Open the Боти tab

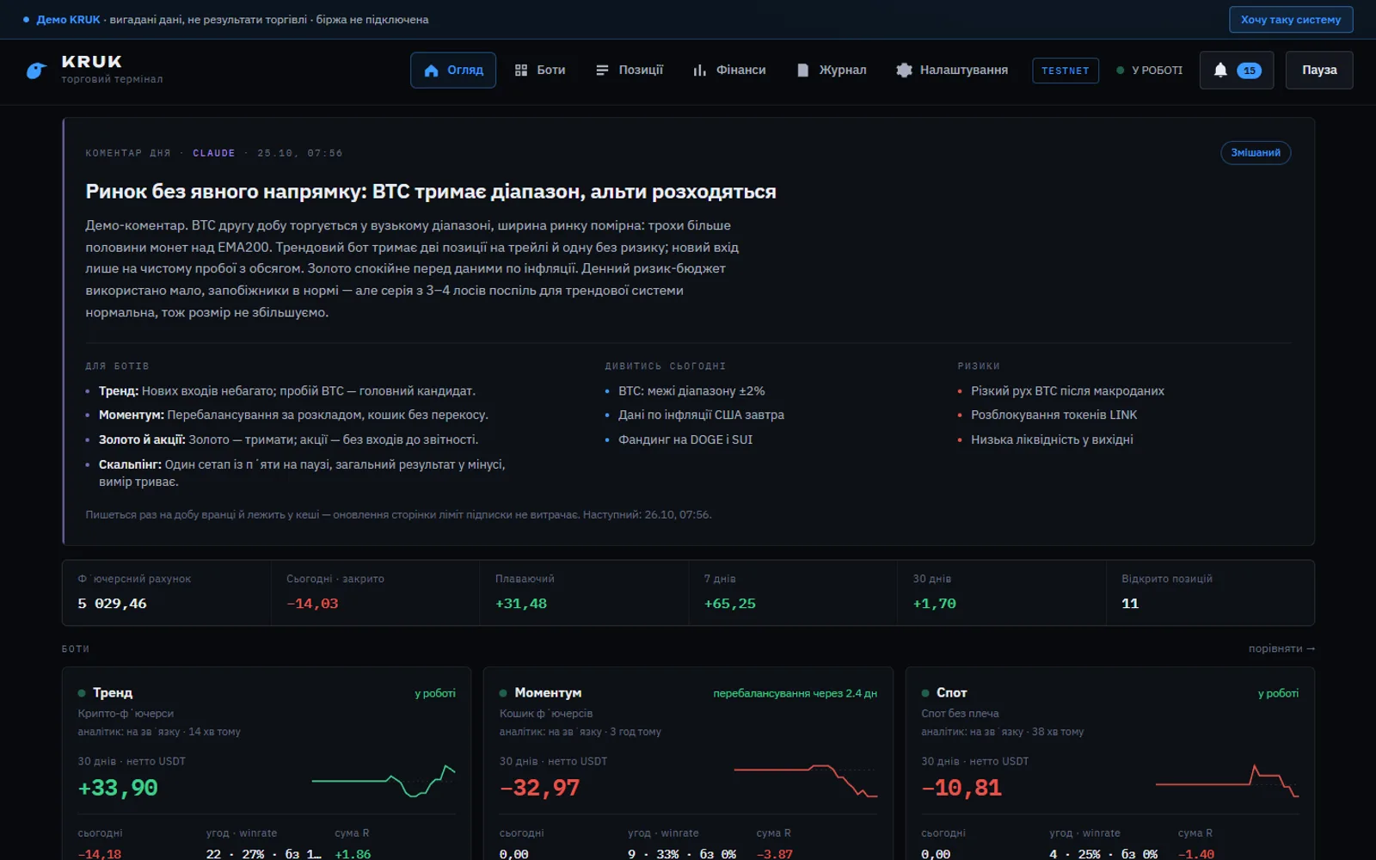540,71
